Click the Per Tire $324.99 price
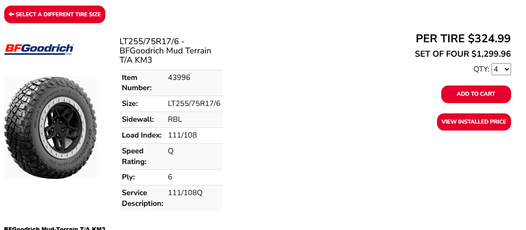 pyautogui.click(x=463, y=38)
